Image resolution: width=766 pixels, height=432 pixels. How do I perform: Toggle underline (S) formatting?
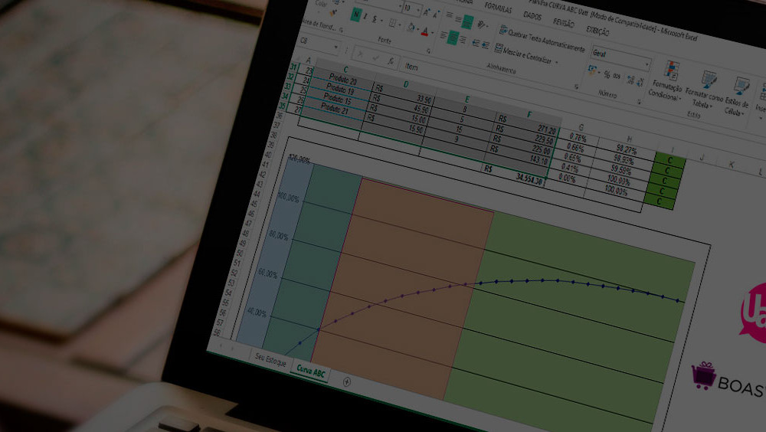(375, 19)
